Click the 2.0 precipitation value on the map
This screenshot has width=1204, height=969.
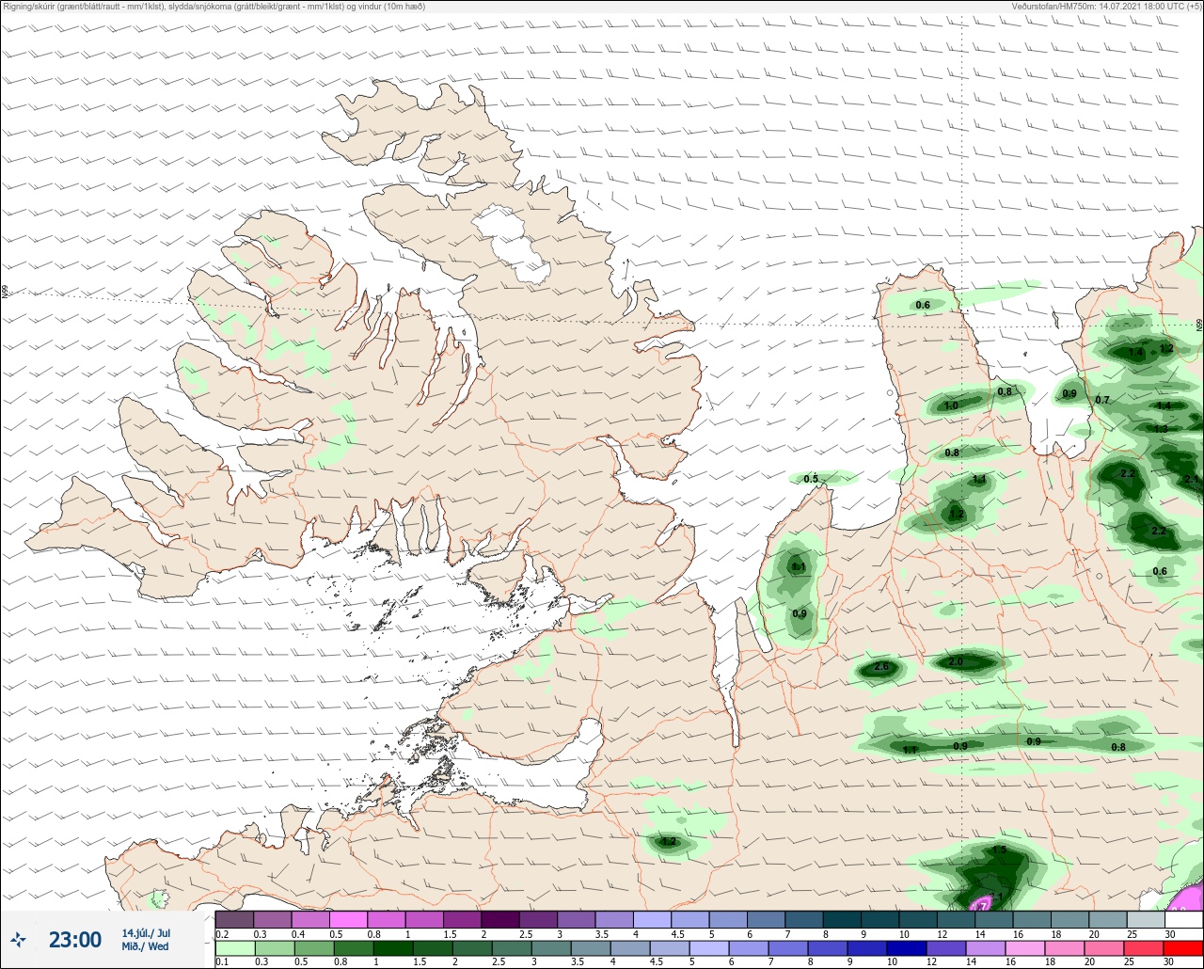coord(956,662)
